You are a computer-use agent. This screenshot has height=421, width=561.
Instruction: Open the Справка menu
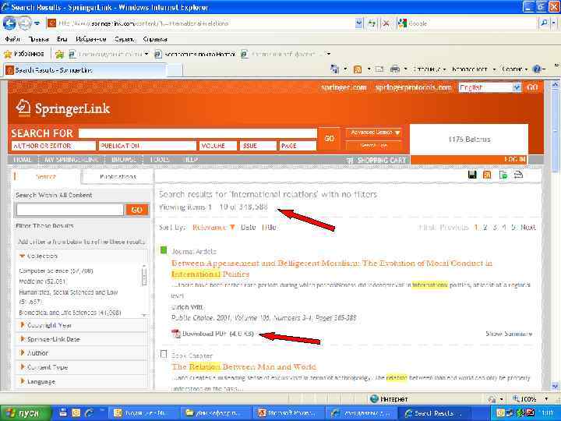point(155,39)
